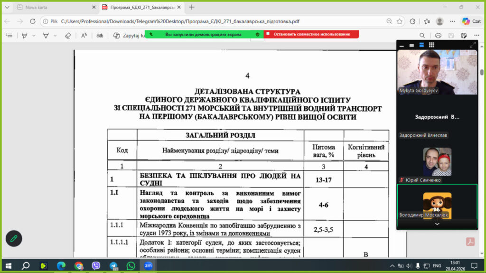486x273 pixels.
Task: Stop screen sharing with the red button
Action: (311, 34)
